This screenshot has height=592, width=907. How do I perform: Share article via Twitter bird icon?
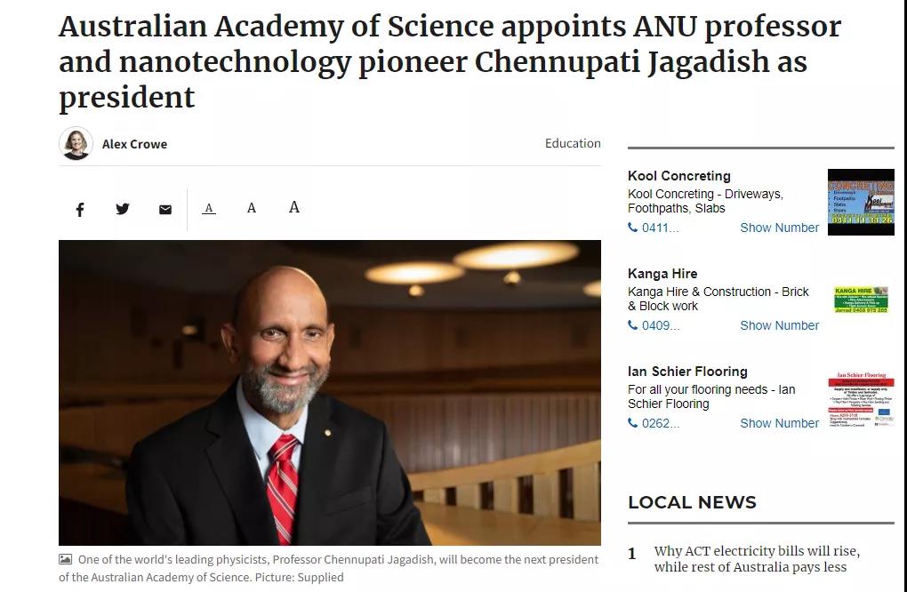pyautogui.click(x=123, y=209)
